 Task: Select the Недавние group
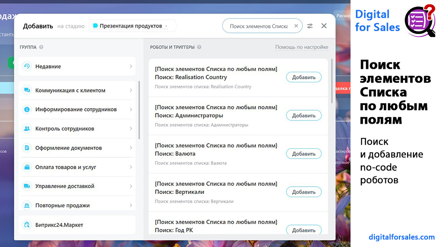[x=77, y=66]
